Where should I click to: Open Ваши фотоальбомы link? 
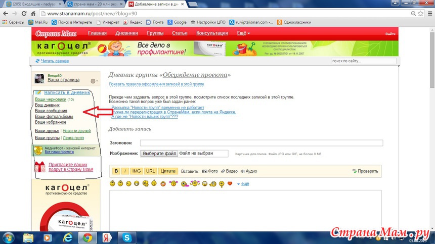click(x=54, y=117)
